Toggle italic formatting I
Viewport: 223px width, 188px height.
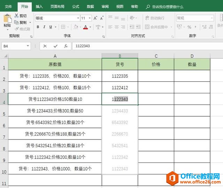tap(44, 27)
